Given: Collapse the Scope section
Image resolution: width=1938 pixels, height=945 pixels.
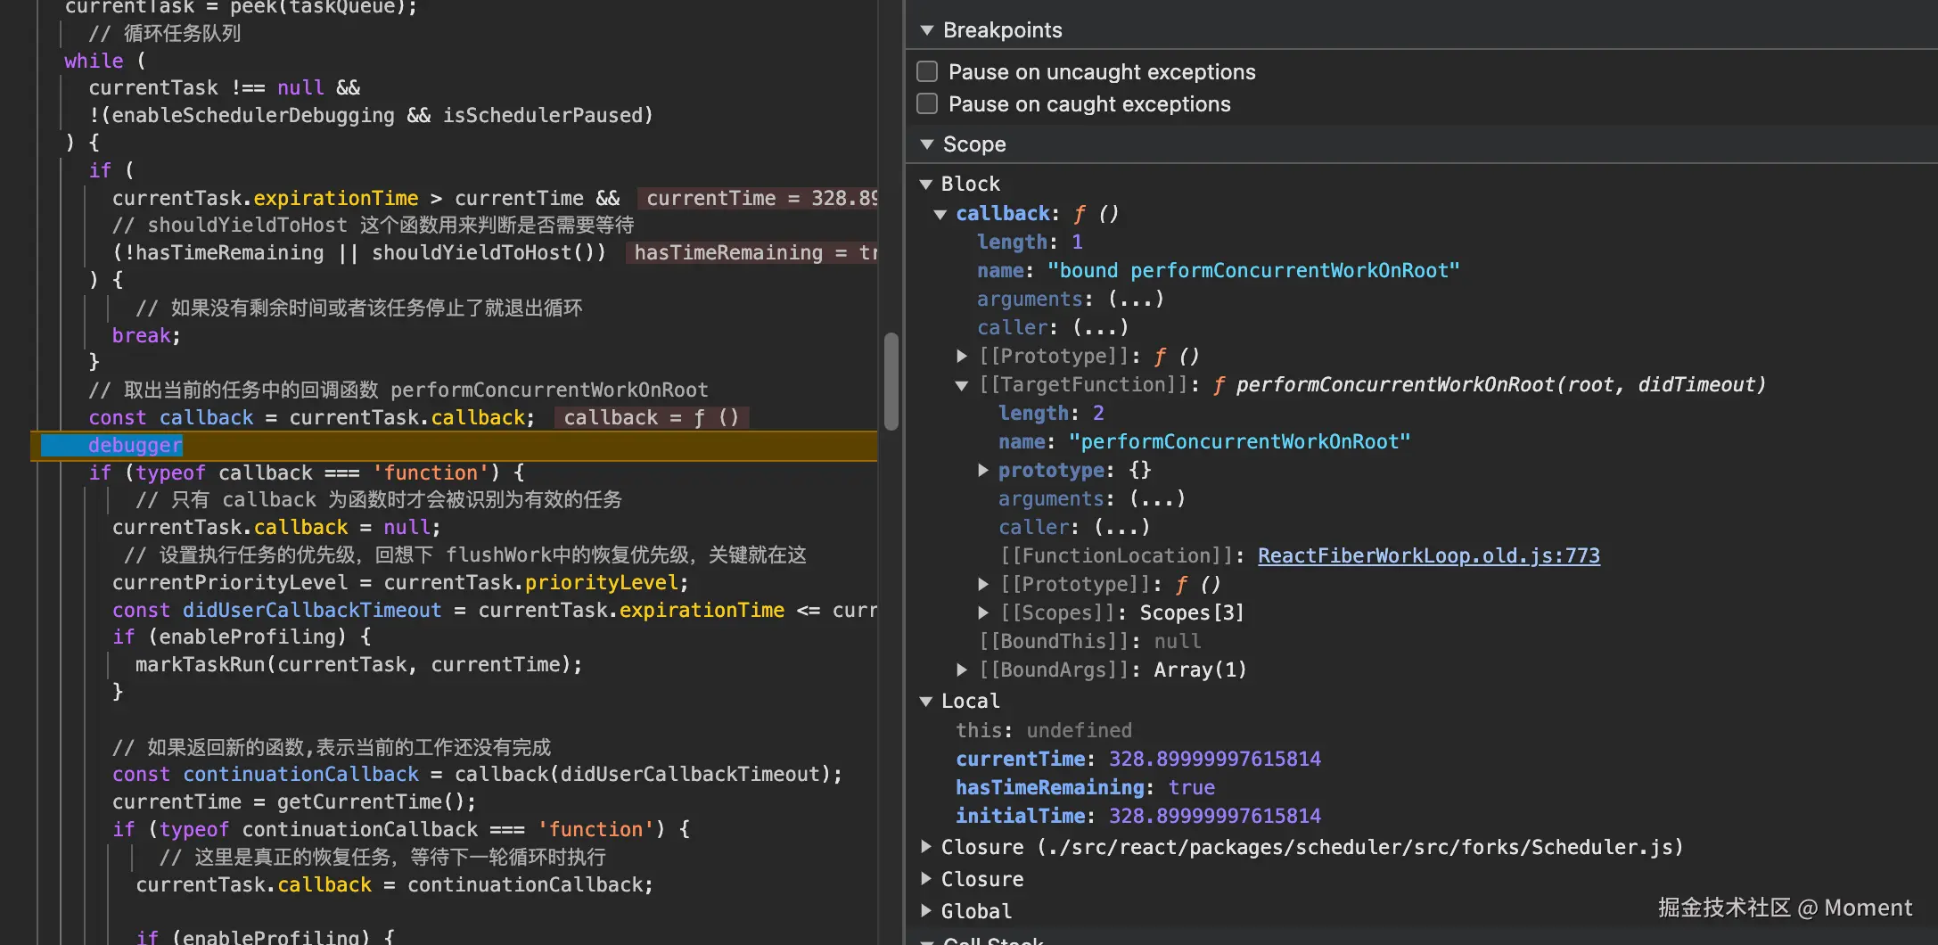Looking at the screenshot, I should (927, 144).
